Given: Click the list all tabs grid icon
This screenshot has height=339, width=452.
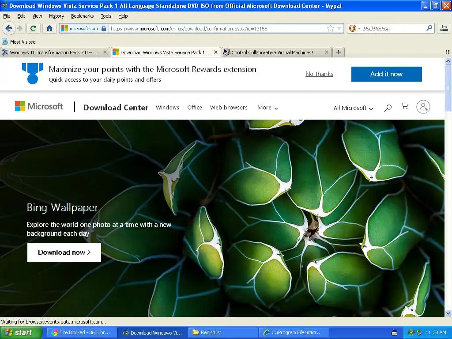Looking at the screenshot, I should coord(448,52).
